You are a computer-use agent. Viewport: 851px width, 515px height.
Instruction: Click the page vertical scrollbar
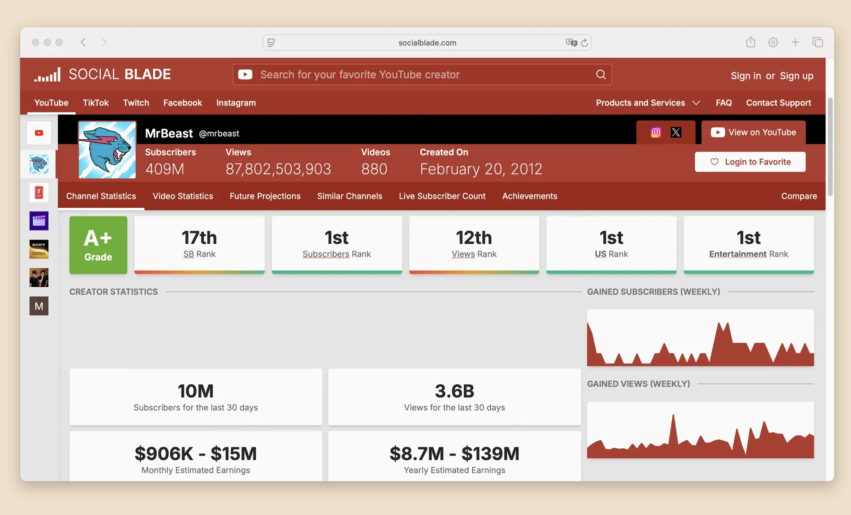pos(830,146)
